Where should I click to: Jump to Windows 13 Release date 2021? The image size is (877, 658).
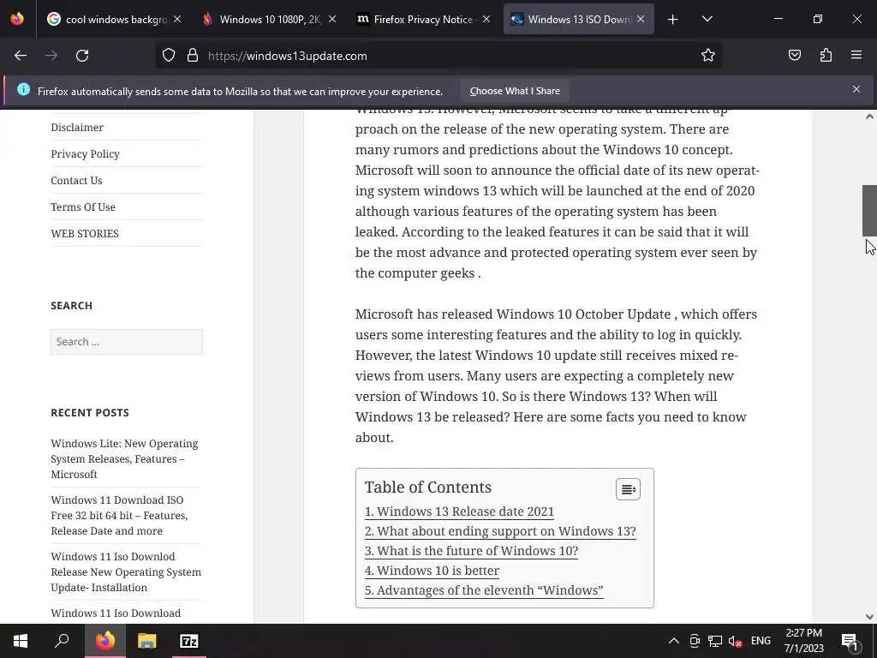459,511
